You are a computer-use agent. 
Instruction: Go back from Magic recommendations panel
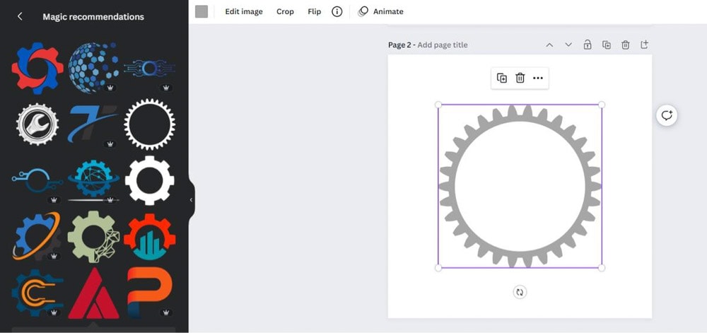(x=19, y=17)
